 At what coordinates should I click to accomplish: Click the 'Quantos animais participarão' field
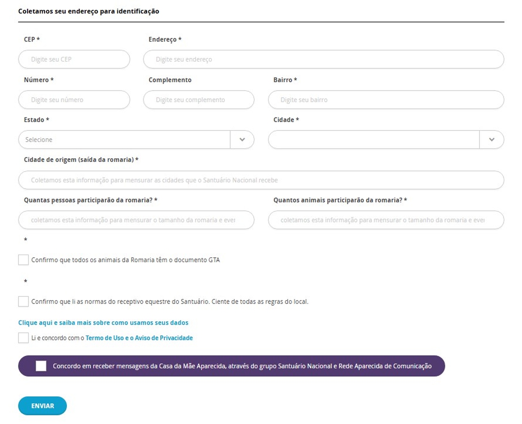(x=386, y=220)
